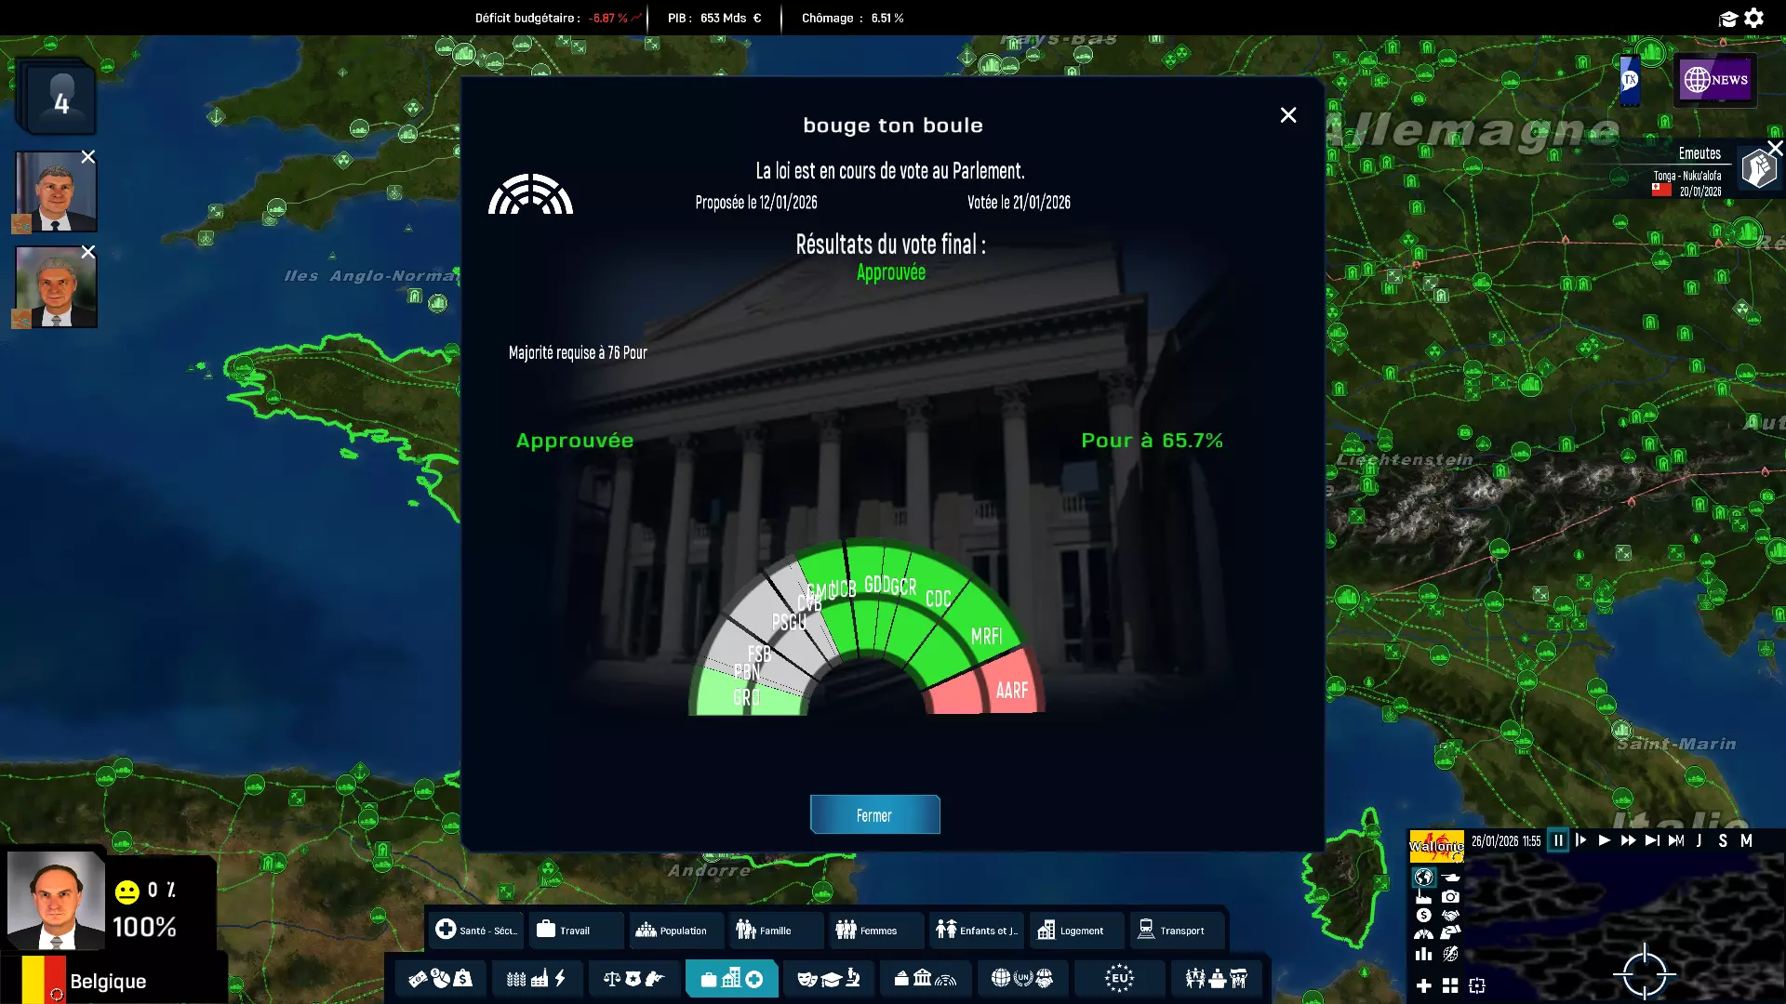Image resolution: width=1786 pixels, height=1004 pixels.
Task: Center the map with the crosshair
Action: point(1644,973)
